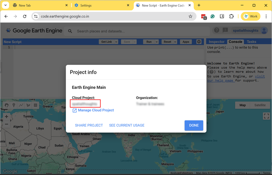Open the shield extension icon
The width and height of the screenshot is (272, 175).
tap(222, 16)
